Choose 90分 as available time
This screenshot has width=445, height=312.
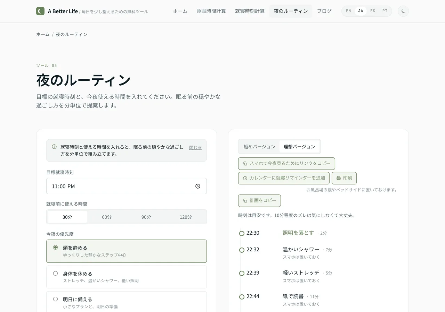tap(146, 217)
